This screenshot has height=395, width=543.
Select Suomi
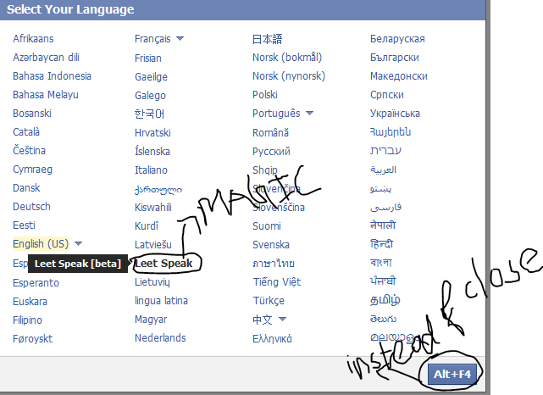pos(267,226)
